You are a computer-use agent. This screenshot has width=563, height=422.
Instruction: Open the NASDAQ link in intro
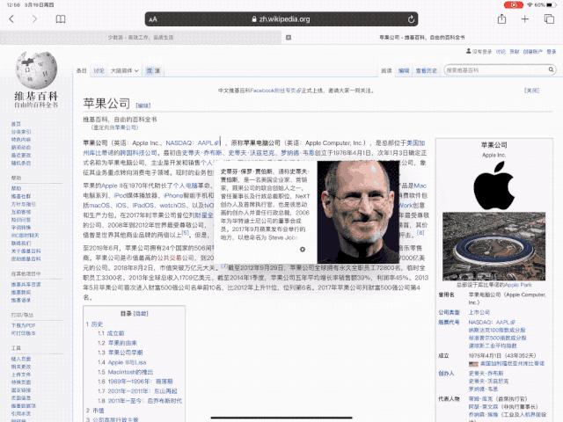tap(179, 142)
